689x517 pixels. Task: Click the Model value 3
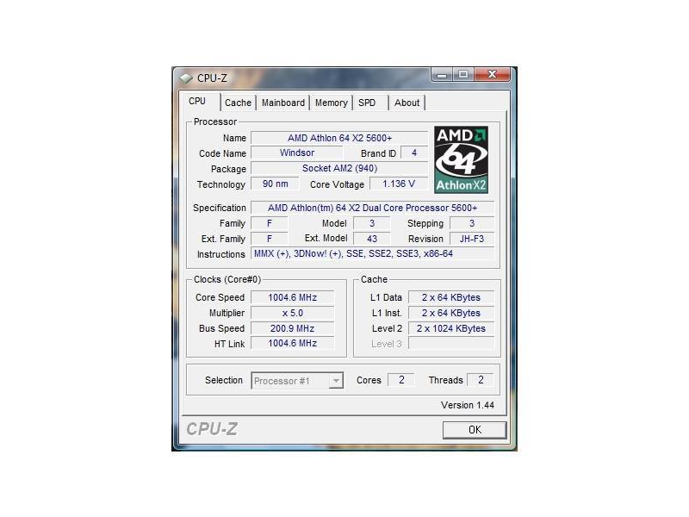[x=372, y=223]
